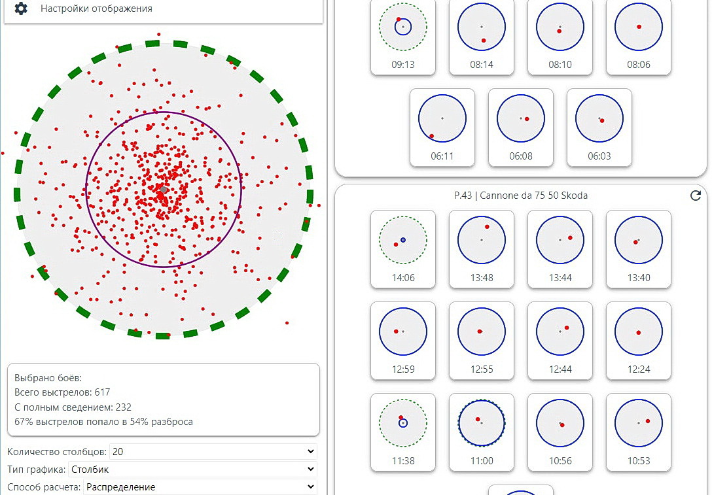Click the refresh icon for P.43 panel

(695, 196)
